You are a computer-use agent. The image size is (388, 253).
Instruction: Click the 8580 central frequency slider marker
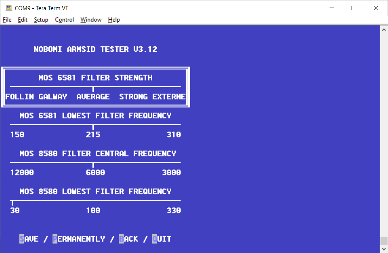point(93,165)
